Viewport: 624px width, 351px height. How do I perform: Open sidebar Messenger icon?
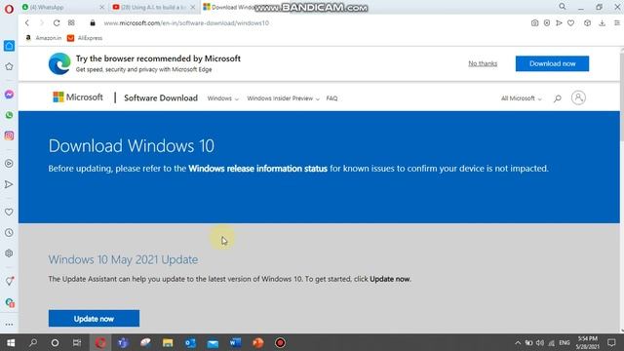[9, 95]
